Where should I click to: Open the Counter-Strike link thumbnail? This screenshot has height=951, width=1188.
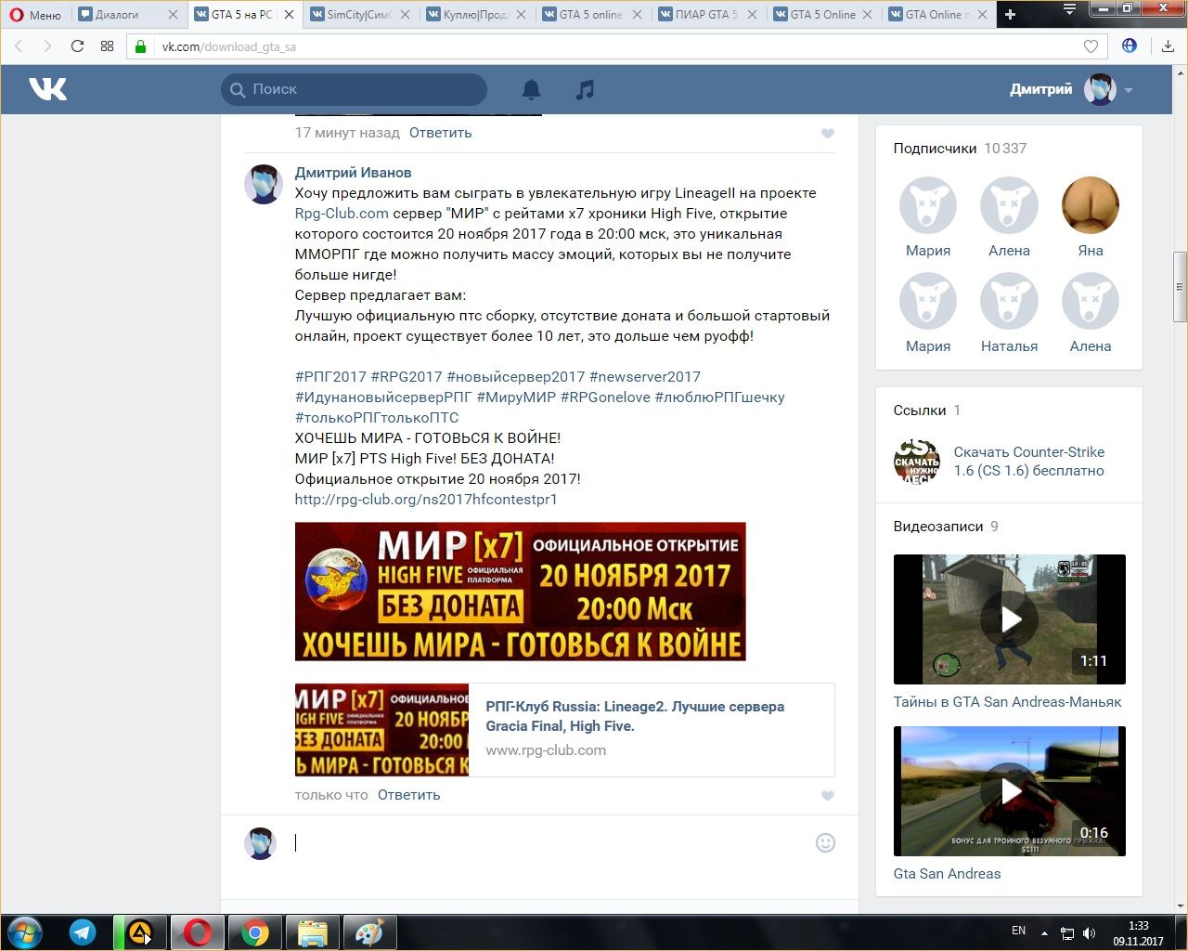(917, 462)
